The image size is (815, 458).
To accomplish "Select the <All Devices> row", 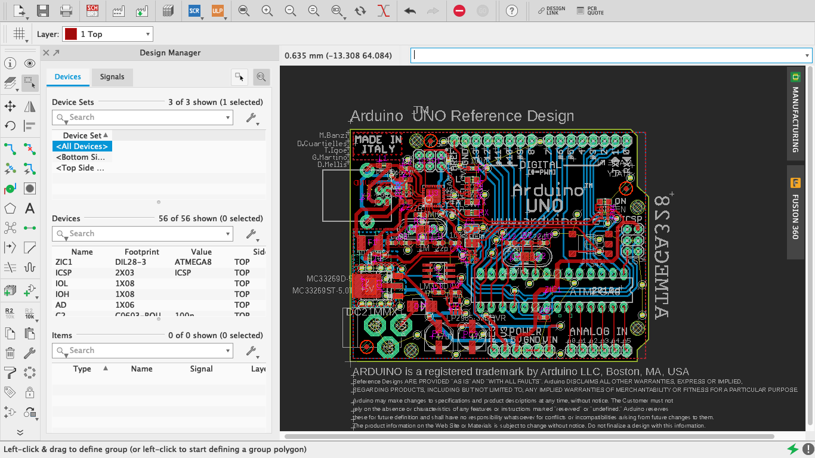I will point(82,146).
